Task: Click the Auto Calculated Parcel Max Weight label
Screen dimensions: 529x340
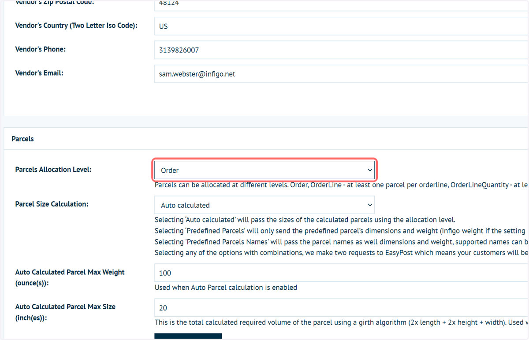Action: [x=70, y=277]
